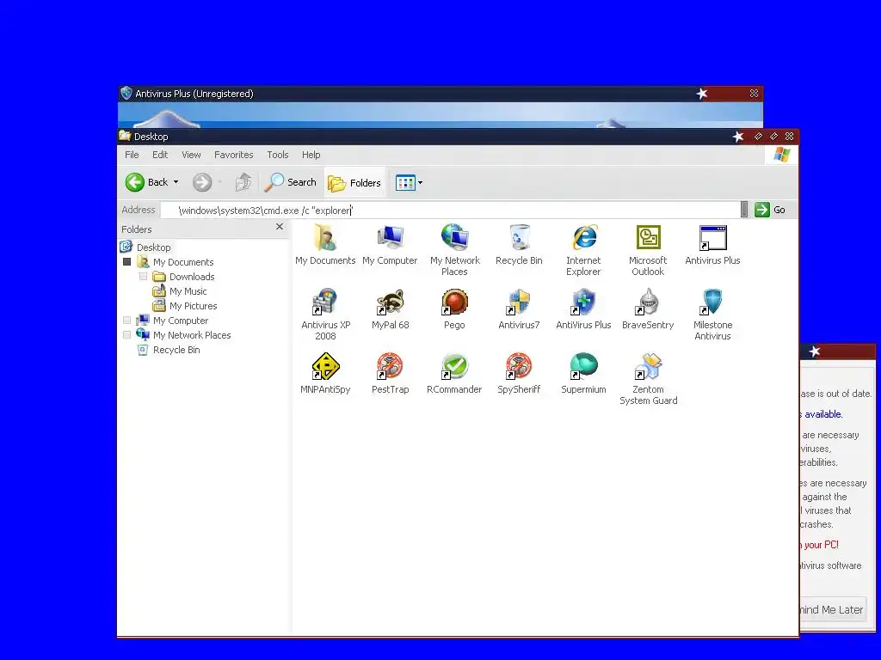
Task: Select Recycle Bin in the folder tree
Action: point(176,350)
